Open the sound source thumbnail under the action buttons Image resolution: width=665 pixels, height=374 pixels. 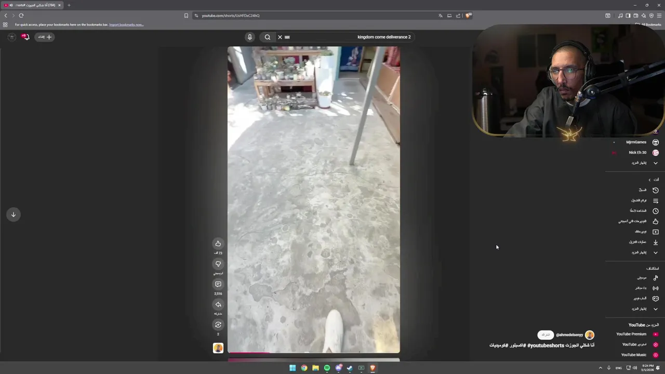(x=218, y=348)
